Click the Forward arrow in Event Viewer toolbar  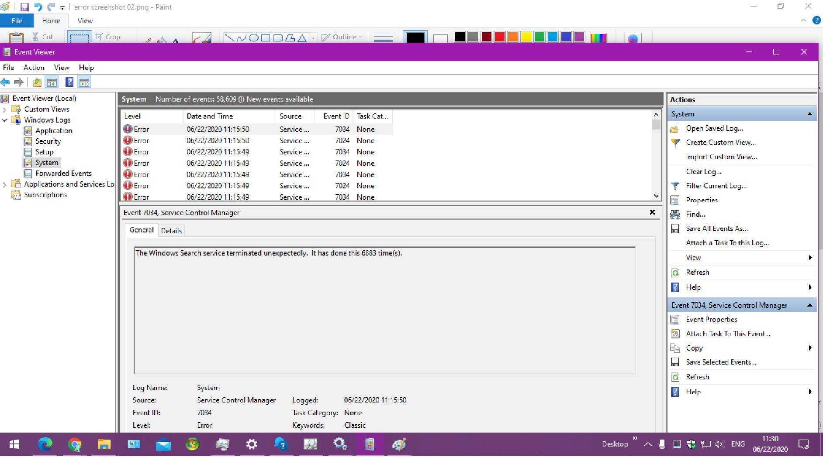pyautogui.click(x=19, y=82)
